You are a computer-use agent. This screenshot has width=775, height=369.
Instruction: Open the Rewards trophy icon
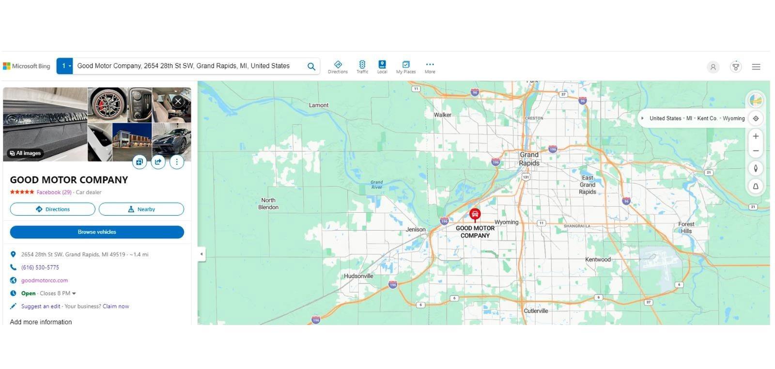735,67
